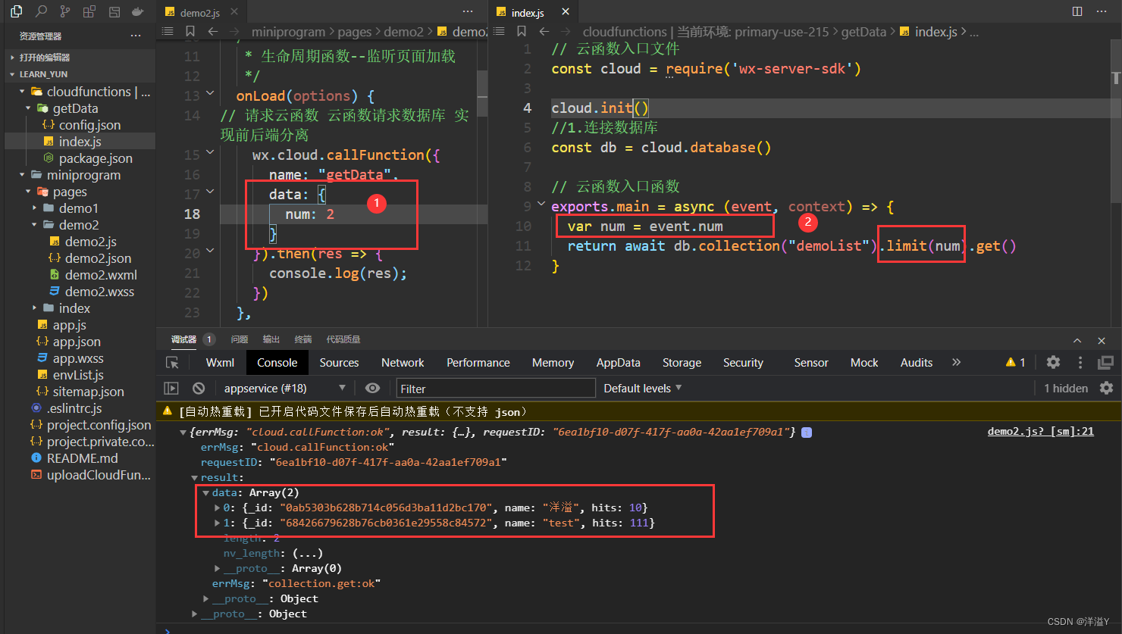Screen dimensions: 1122x634
Task: Collapse the debugger panel with up chevron
Action: (1077, 340)
